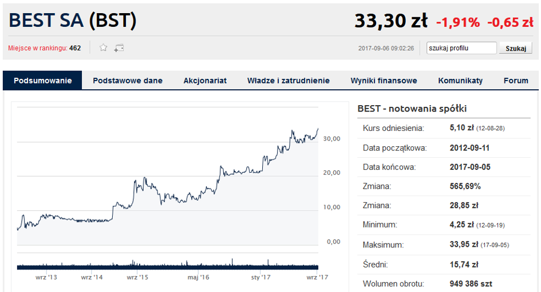541x292 pixels.
Task: Click the Maksimum value 33,95 zł
Action: (464, 245)
